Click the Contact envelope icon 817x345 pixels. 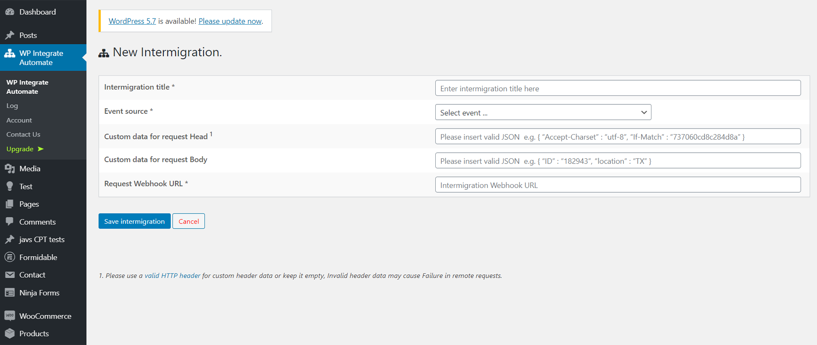[10, 275]
